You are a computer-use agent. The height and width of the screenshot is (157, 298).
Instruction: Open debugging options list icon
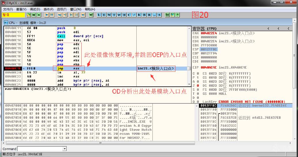click(x=167, y=15)
